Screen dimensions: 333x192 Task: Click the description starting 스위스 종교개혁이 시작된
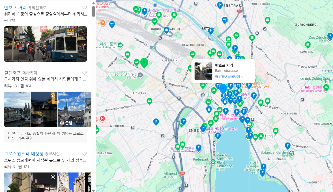[45, 160]
